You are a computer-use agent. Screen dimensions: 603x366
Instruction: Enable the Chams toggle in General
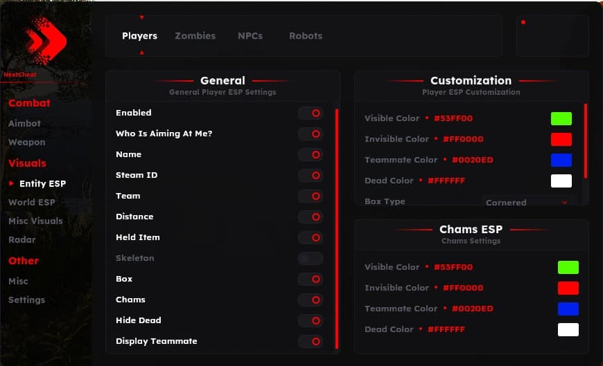pos(311,300)
